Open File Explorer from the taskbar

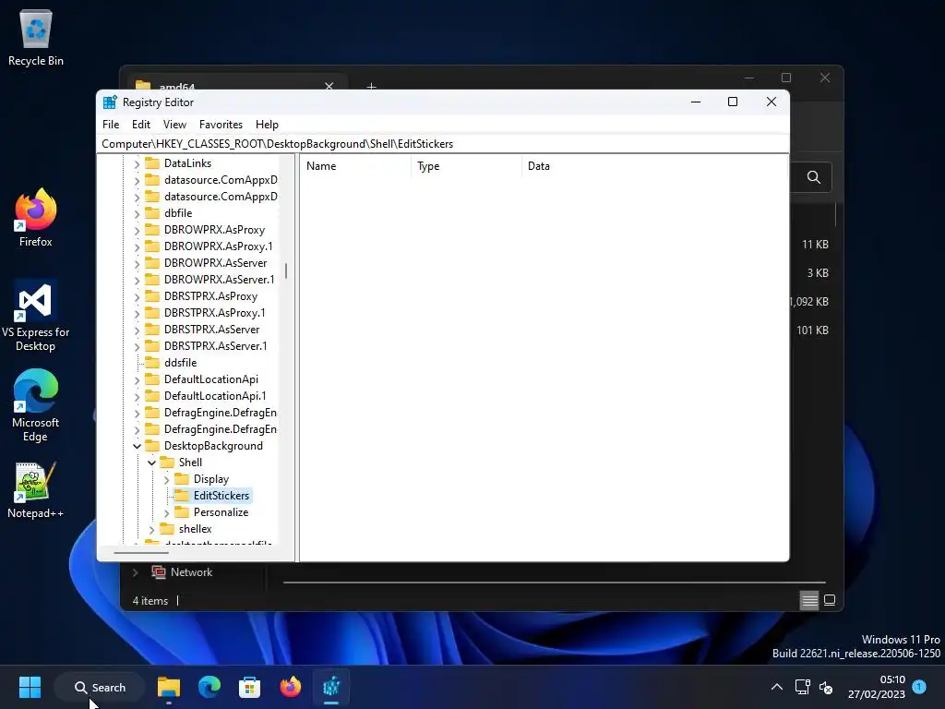[169, 687]
